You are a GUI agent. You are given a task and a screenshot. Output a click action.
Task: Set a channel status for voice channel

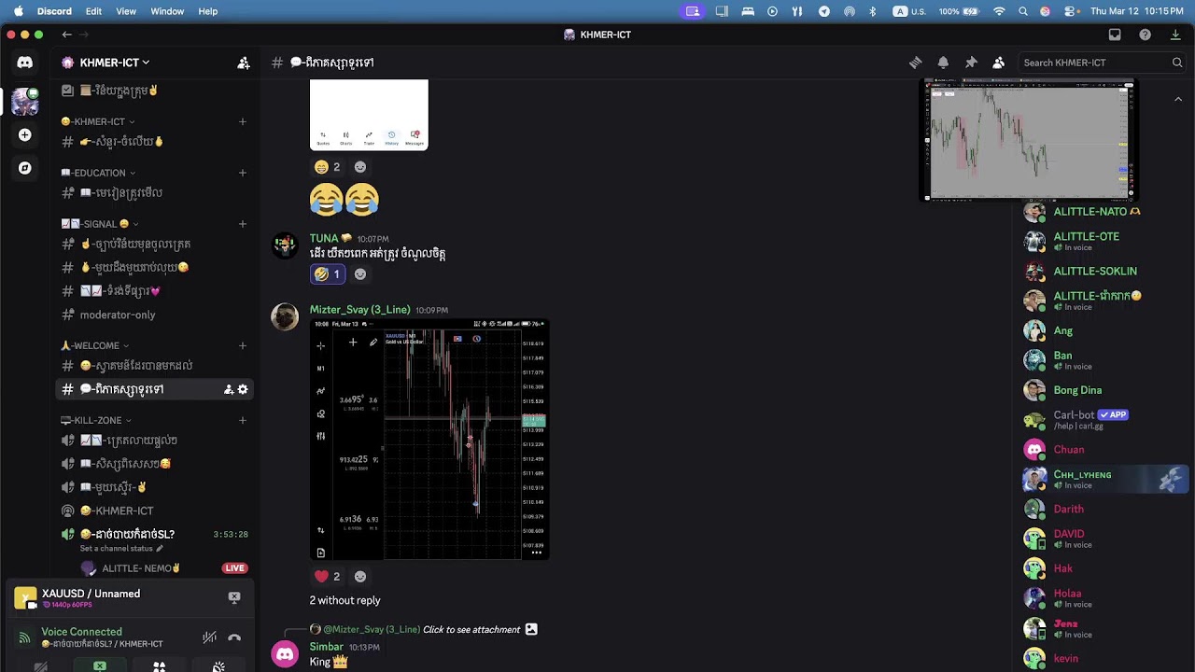121,549
